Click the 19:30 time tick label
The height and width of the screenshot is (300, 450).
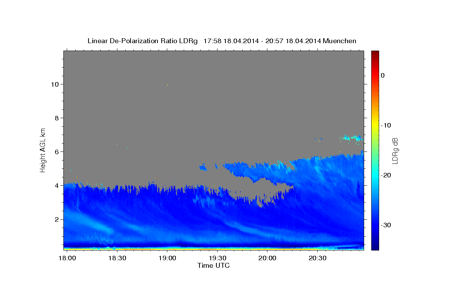point(217,258)
